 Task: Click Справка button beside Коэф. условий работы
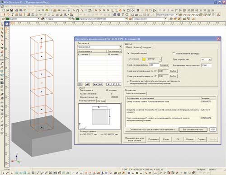164,65
